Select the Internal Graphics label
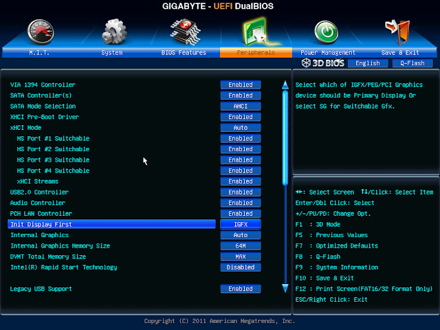The width and height of the screenshot is (440, 330). pyautogui.click(x=40, y=235)
